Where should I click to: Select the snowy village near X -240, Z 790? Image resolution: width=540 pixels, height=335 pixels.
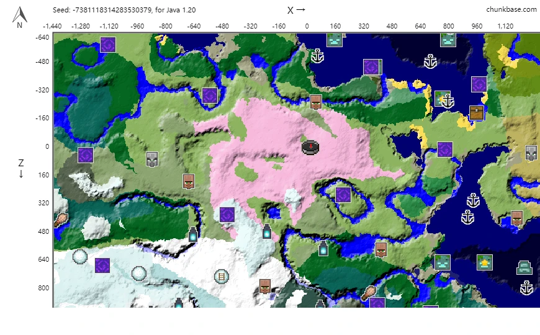pyautogui.click(x=264, y=286)
